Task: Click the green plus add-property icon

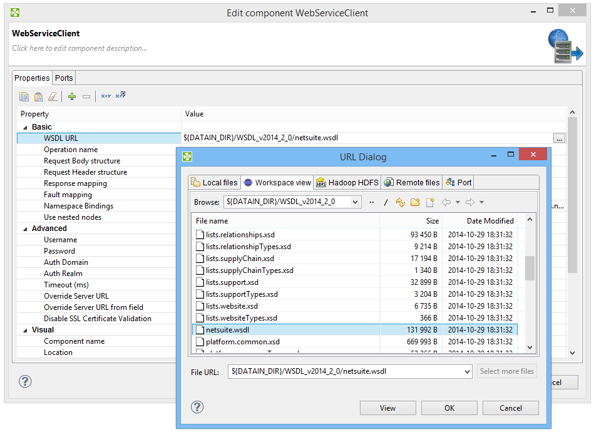Action: coord(72,96)
